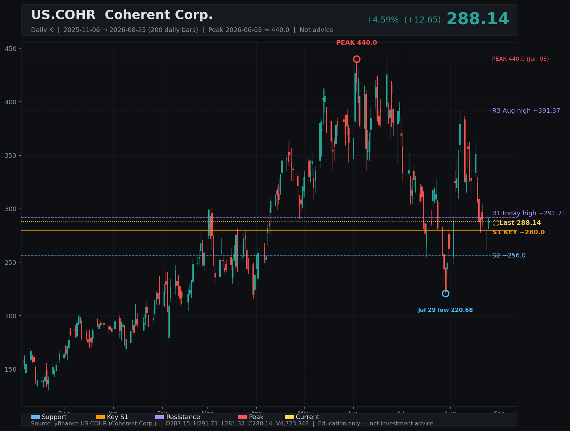Click the red Peak legend swatch
Viewport: 570px width, 431px height.
242,417
